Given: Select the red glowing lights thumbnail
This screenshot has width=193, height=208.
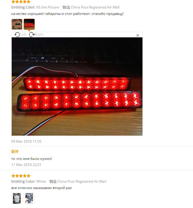Looking at the screenshot, I should coord(29,24).
